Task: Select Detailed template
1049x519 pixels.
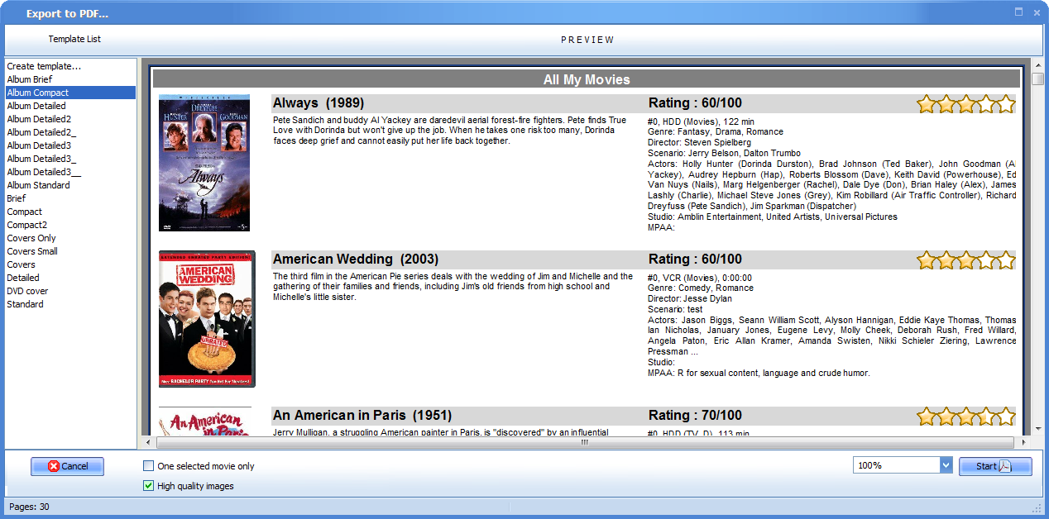Action: point(70,278)
